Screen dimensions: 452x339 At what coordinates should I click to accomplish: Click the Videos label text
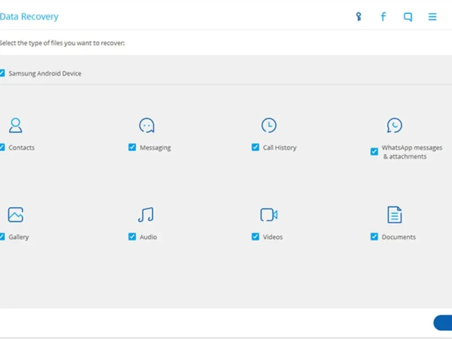pyautogui.click(x=273, y=237)
